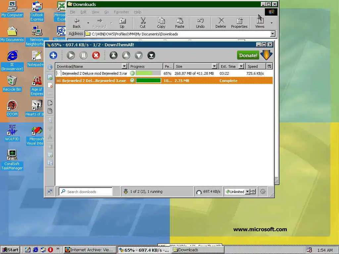Viewport: 339px width, 254px height.
Task: Click the bottom-left windows icon in DownThemAll status bar
Action: (50, 191)
